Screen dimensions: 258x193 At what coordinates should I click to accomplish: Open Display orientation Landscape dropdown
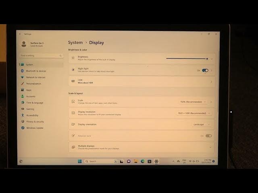point(202,125)
